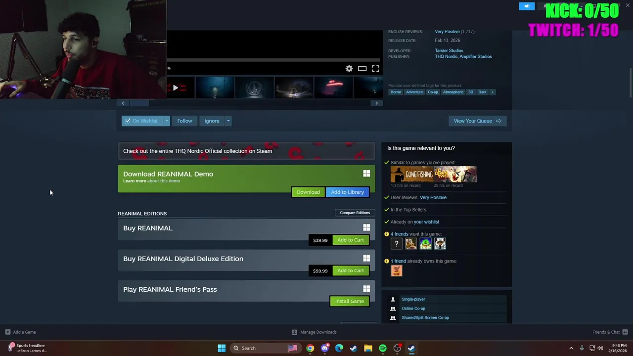Screen dimensions: 633x356
Task: Click the plus button to add tags
Action: click(x=493, y=92)
